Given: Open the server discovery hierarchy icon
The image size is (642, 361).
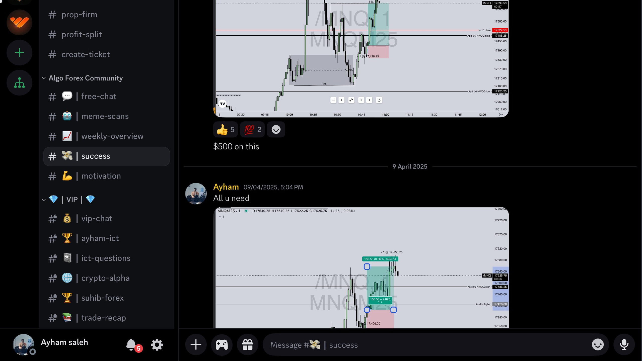Looking at the screenshot, I should tap(19, 83).
